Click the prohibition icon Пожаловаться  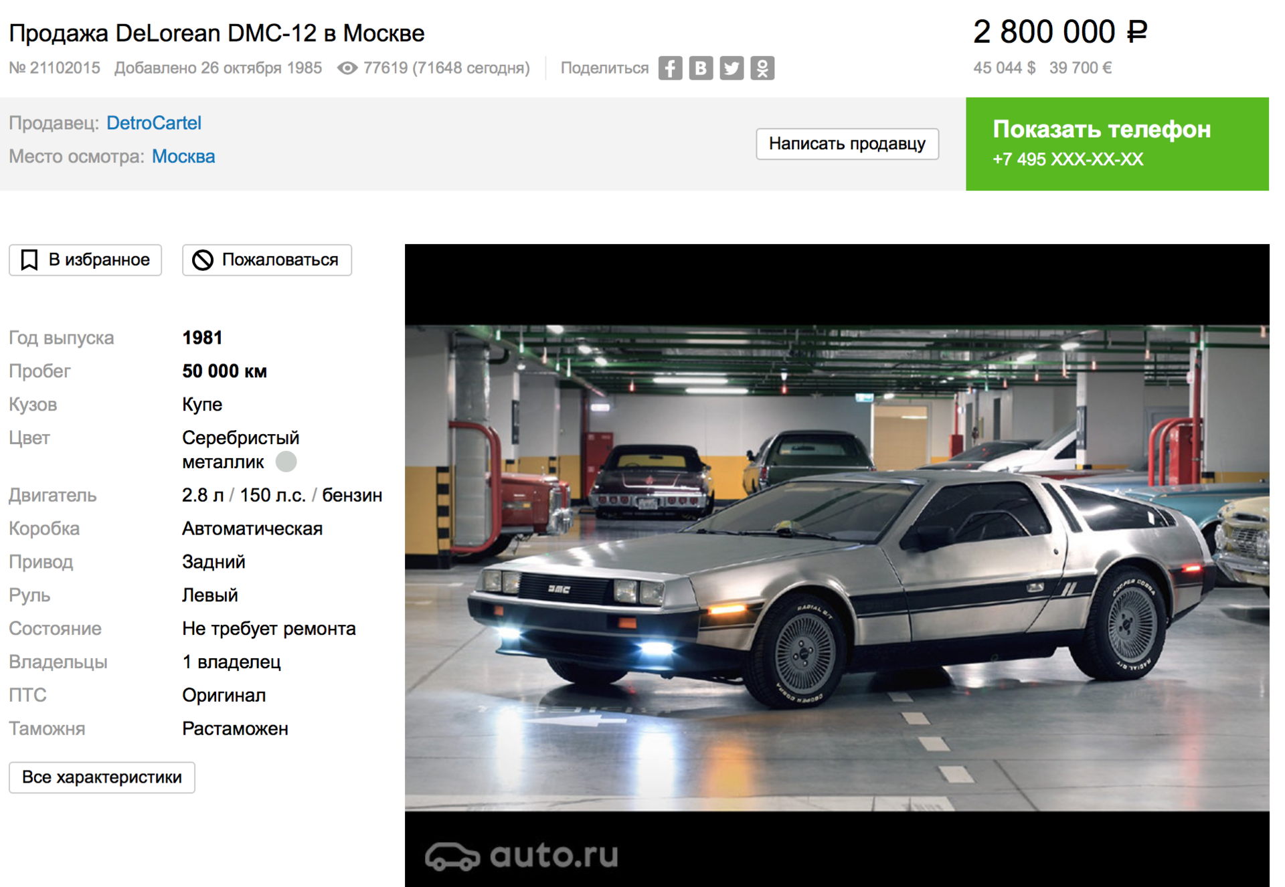pos(203,260)
